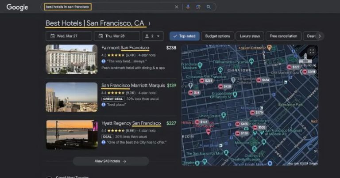Screen dimensions: 340x178
Task: Open the Hyatt Regency bridge sunset photo
Action: (72, 135)
